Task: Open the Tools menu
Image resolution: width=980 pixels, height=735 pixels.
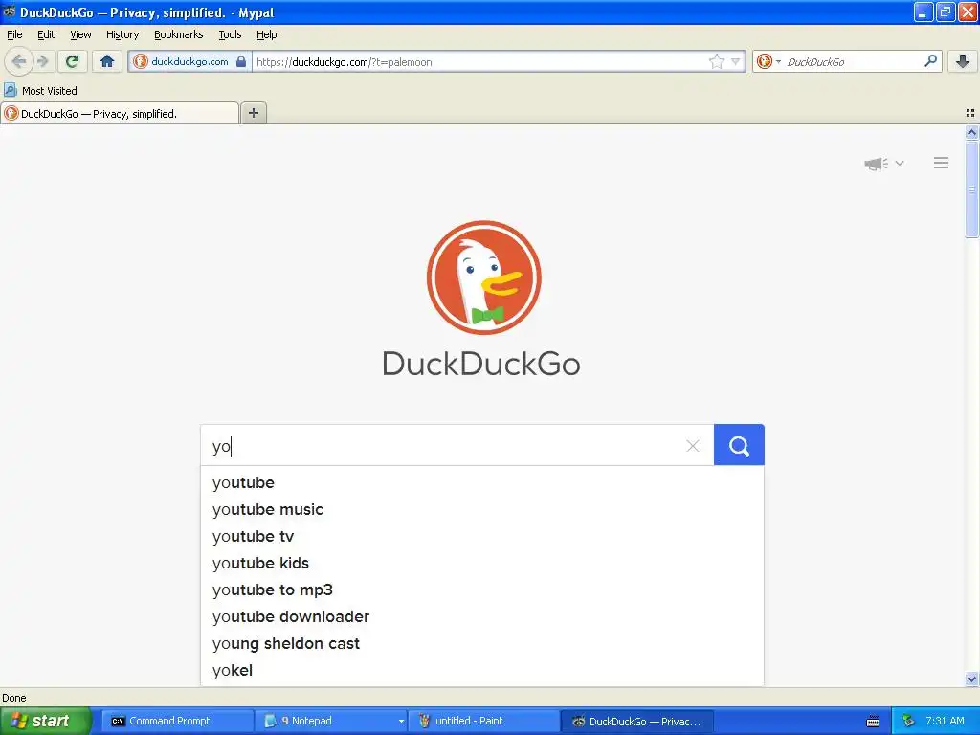Action: click(x=230, y=34)
